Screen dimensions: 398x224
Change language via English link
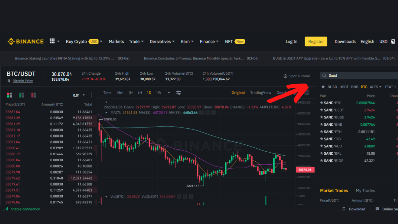(367, 41)
